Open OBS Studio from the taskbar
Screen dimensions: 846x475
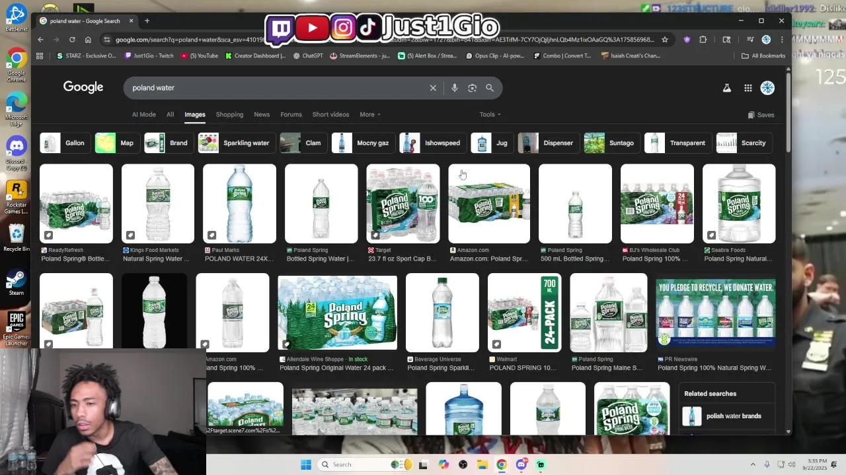tap(463, 464)
